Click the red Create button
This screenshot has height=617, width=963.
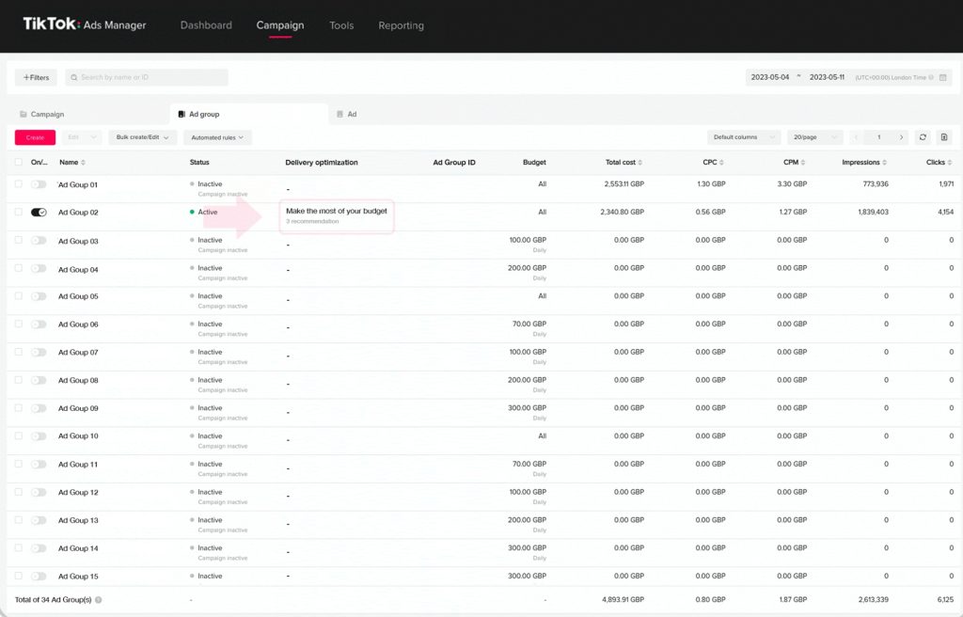tap(35, 137)
